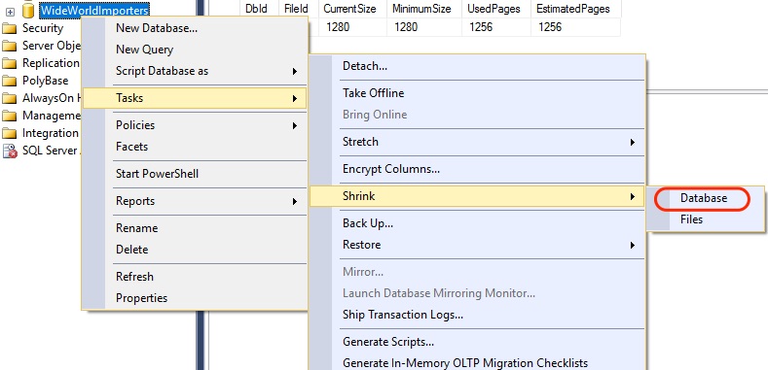Choose Delete from context menu
This screenshot has width=768, height=370.
tap(131, 250)
